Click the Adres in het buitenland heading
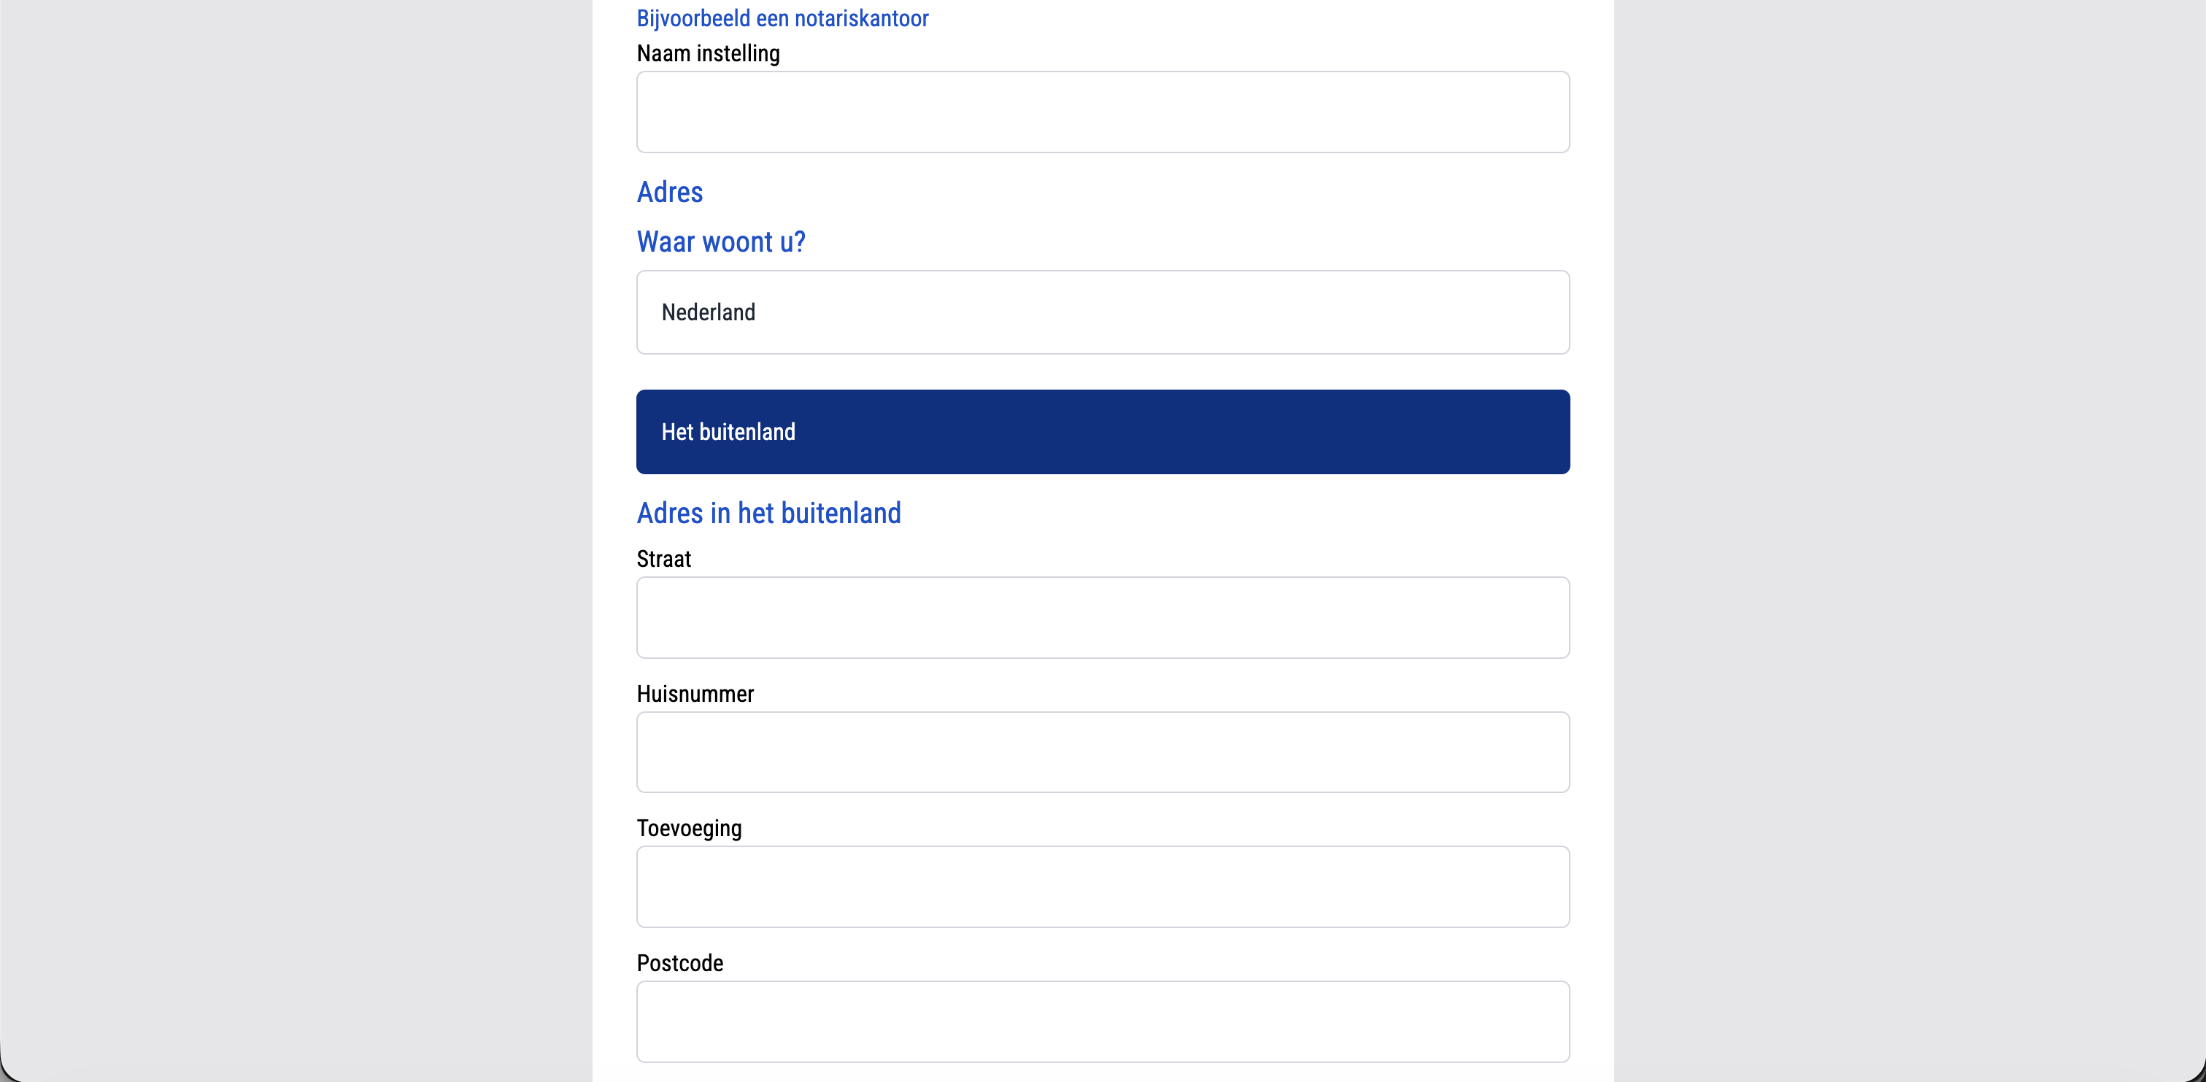The height and width of the screenshot is (1082, 2206). tap(769, 514)
